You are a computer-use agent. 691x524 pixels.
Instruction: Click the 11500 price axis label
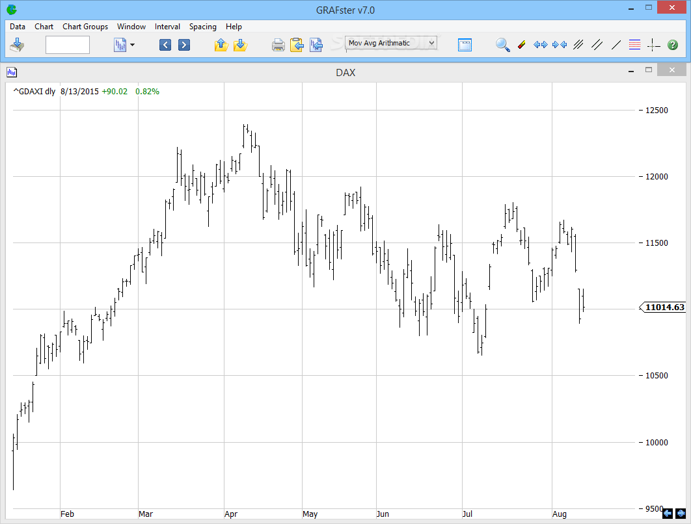[657, 243]
